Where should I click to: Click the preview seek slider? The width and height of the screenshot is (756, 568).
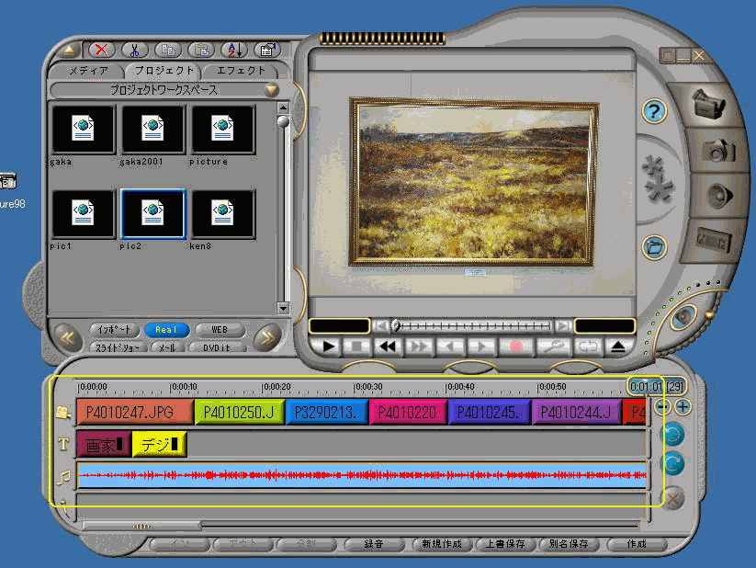point(471,325)
